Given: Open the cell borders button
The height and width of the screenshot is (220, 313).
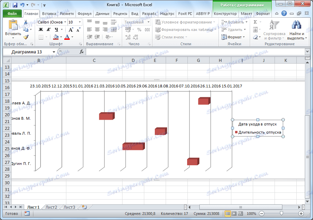Looking at the screenshot, I should [41, 37].
